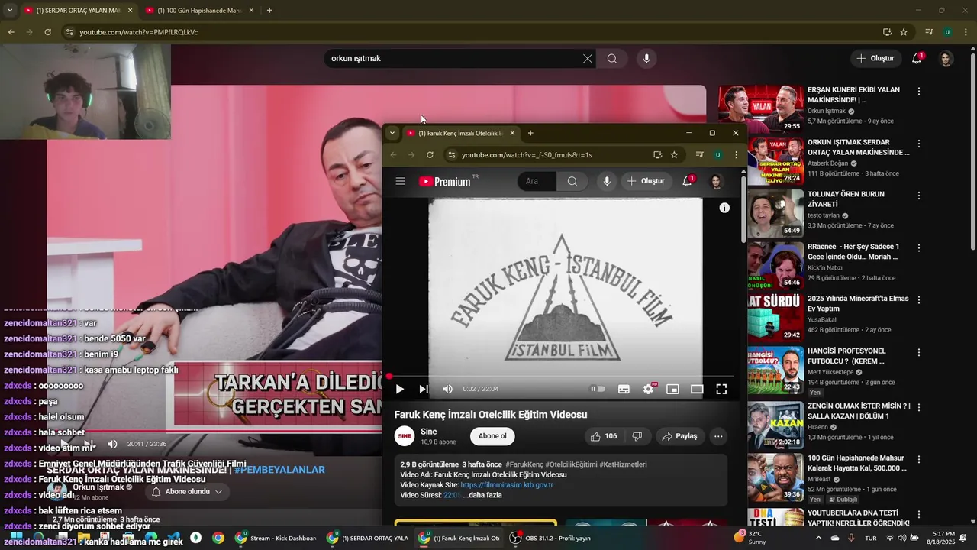Image resolution: width=977 pixels, height=550 pixels.
Task: Open notifications bell in the front YouTube window
Action: coord(687,181)
